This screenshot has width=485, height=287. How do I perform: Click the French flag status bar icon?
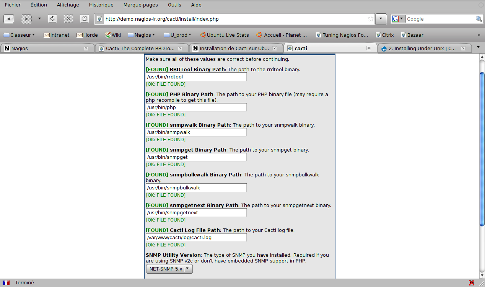point(6,283)
